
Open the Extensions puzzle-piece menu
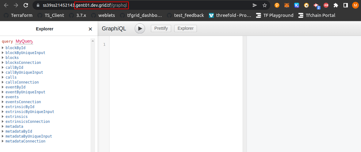coord(336,5)
